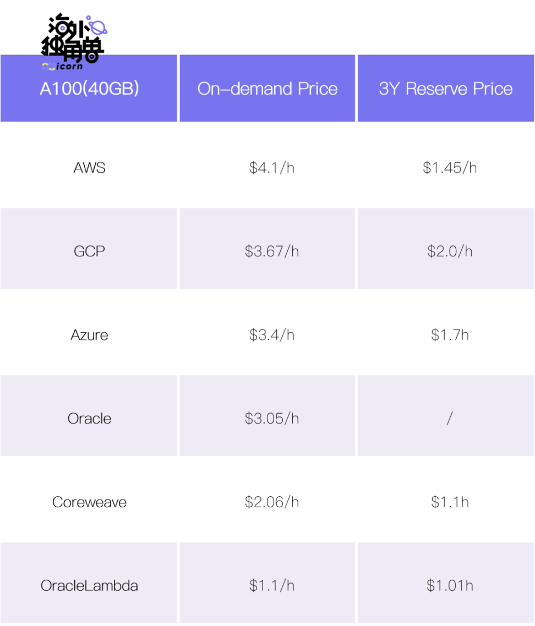The image size is (535, 626).
Task: Select the A100(40GB) header cell
Action: tap(89, 89)
